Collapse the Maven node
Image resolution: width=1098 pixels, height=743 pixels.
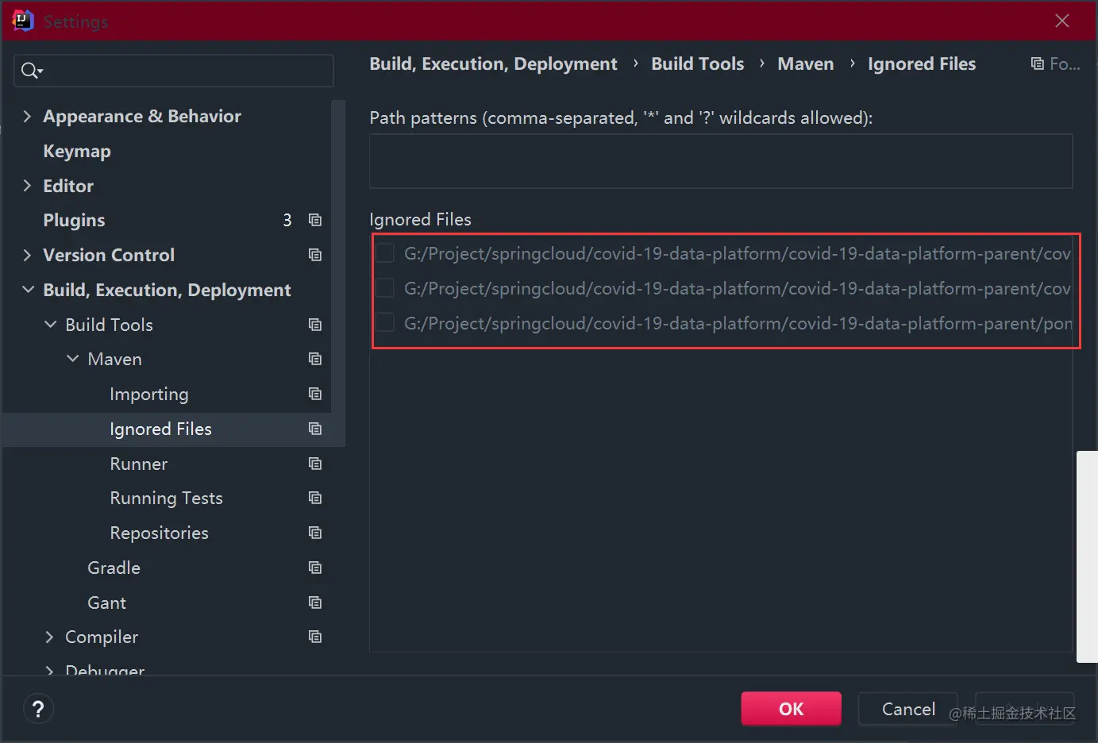pos(72,359)
